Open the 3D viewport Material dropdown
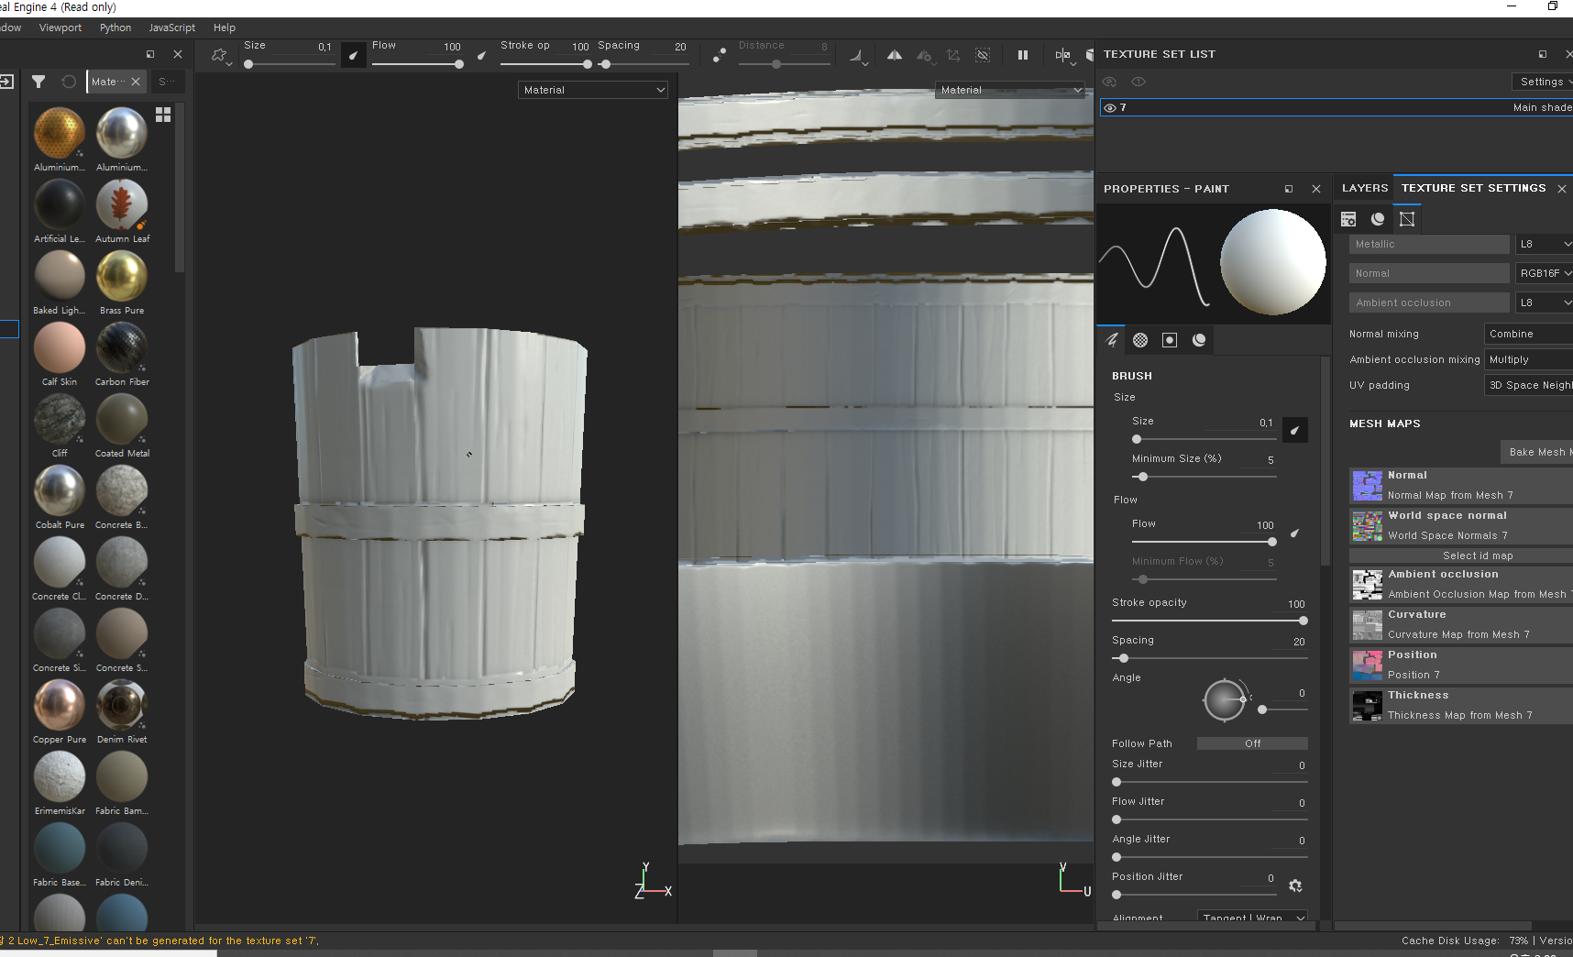Image resolution: width=1573 pixels, height=957 pixels. [x=593, y=90]
